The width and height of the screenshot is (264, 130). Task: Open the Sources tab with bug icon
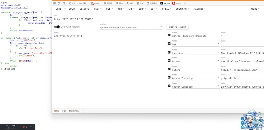[108, 3]
